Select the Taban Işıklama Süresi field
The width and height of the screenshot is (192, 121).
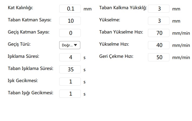70,69
